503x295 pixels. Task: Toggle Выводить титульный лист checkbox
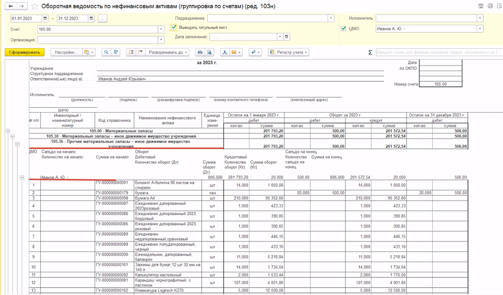click(x=174, y=27)
